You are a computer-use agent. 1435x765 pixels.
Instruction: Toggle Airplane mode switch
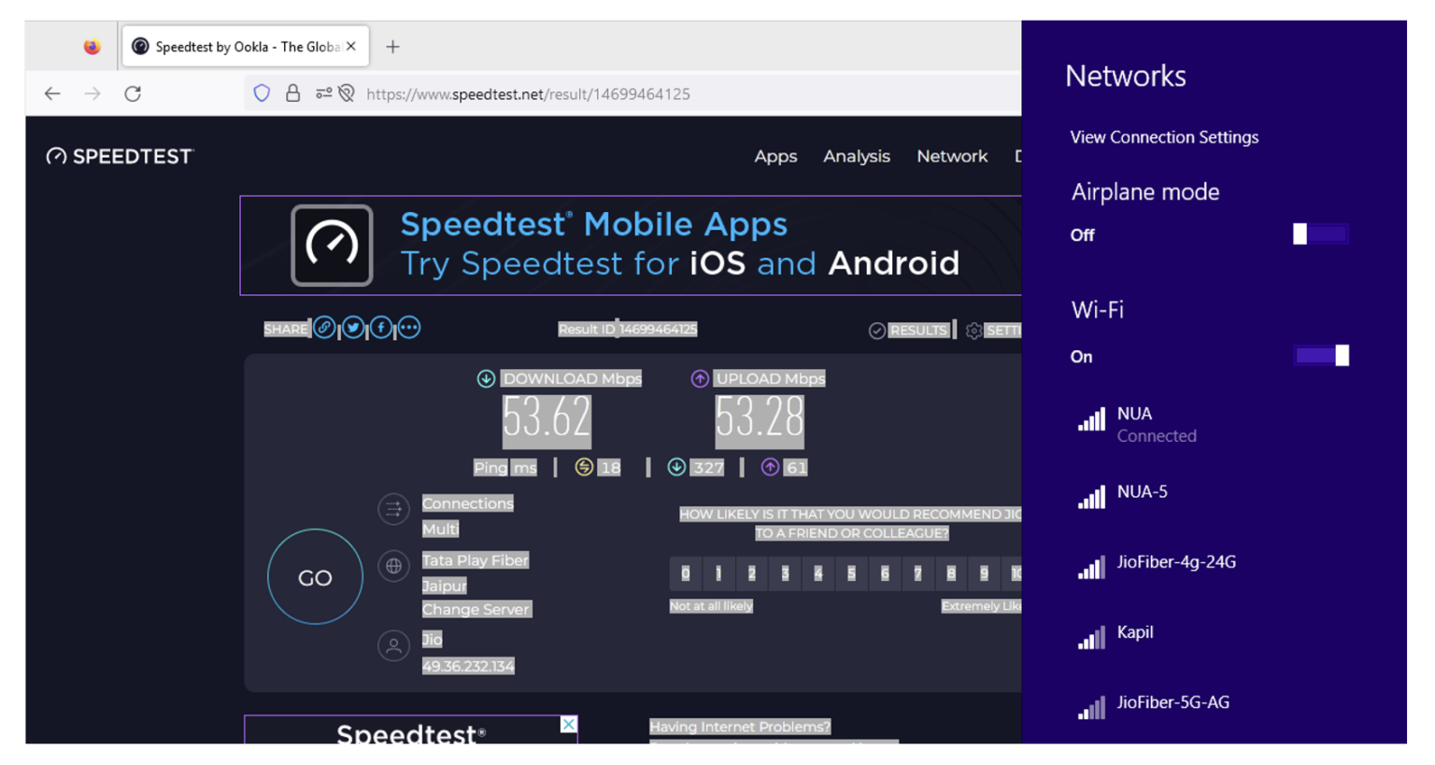pos(1320,234)
